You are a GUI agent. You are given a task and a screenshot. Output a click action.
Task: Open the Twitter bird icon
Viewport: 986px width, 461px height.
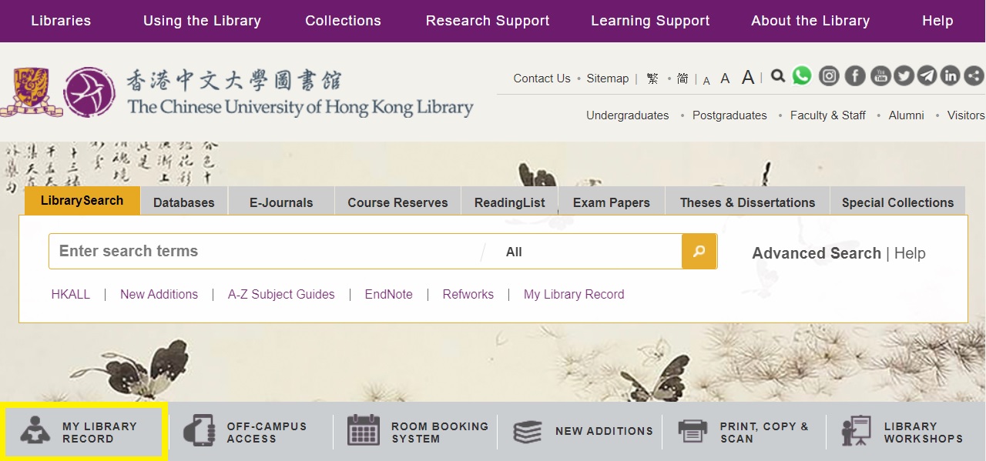pyautogui.click(x=904, y=75)
